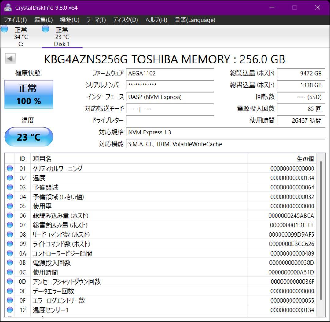Minimize the CrystalDiskInfo window
This screenshot has width=330, height=322.
pyautogui.click(x=272, y=8)
